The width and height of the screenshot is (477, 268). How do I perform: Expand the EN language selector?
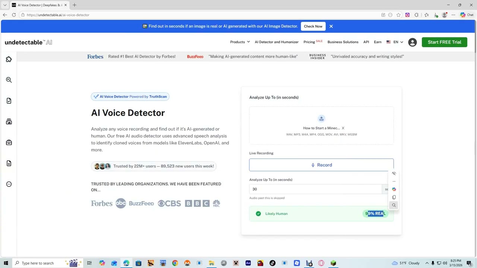point(395,42)
